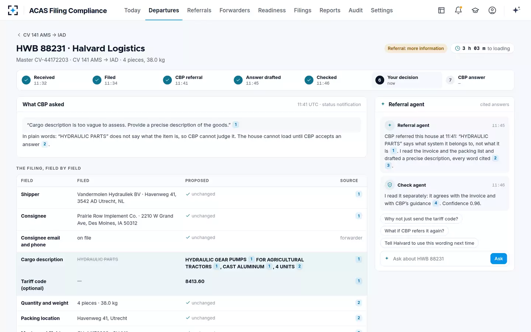Open the notifications bell
This screenshot has height=332, width=531.
(458, 10)
